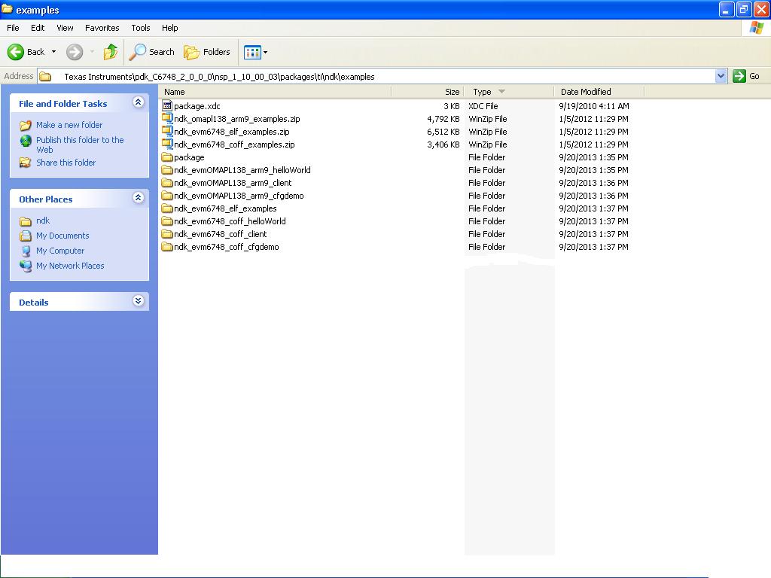
Task: Select ndk_evm6748_elf_examples folder icon
Action: click(x=167, y=208)
